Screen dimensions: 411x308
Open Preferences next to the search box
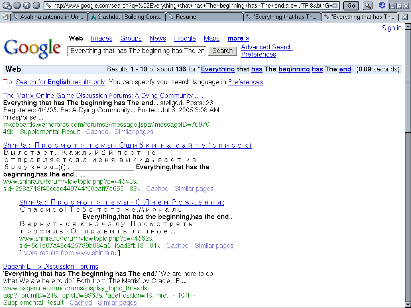point(258,55)
